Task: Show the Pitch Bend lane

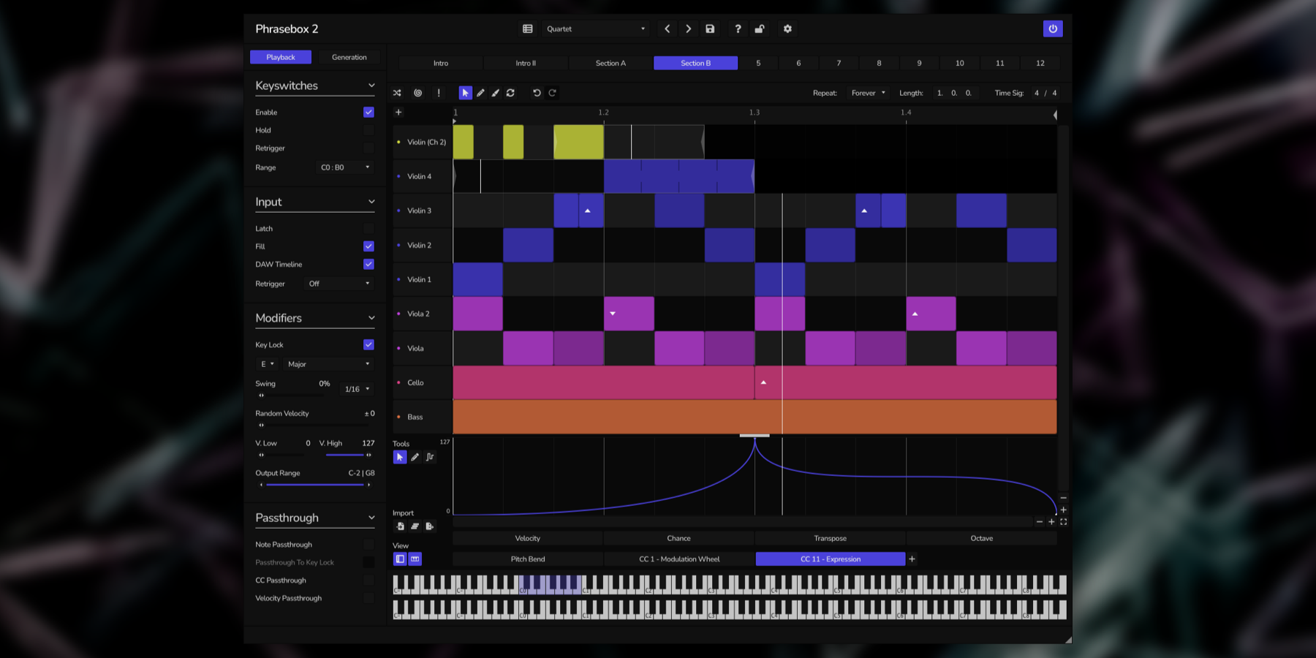Action: (528, 559)
